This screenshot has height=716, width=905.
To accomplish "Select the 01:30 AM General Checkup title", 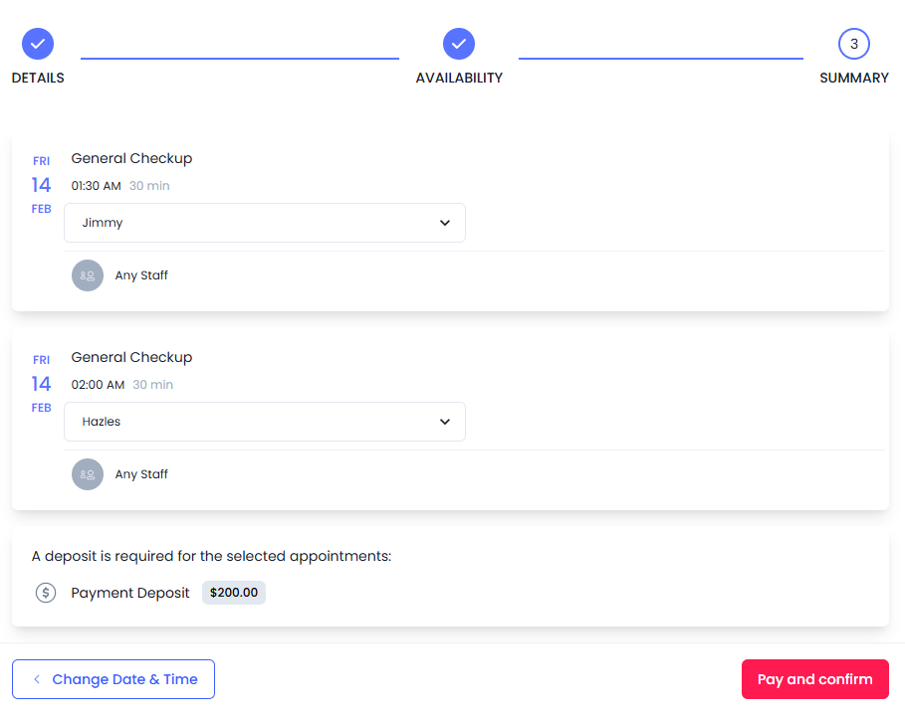I will [x=131, y=158].
